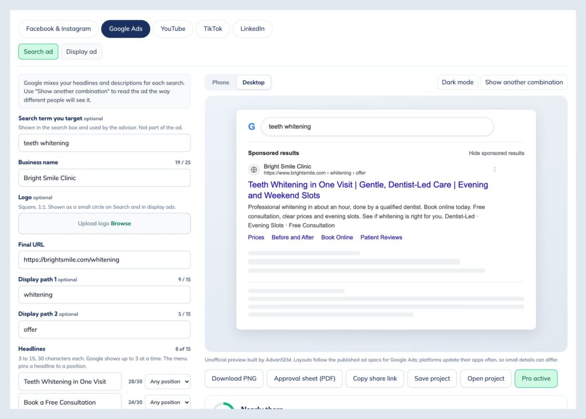Switch to Facebook & Instagram tab

point(58,29)
